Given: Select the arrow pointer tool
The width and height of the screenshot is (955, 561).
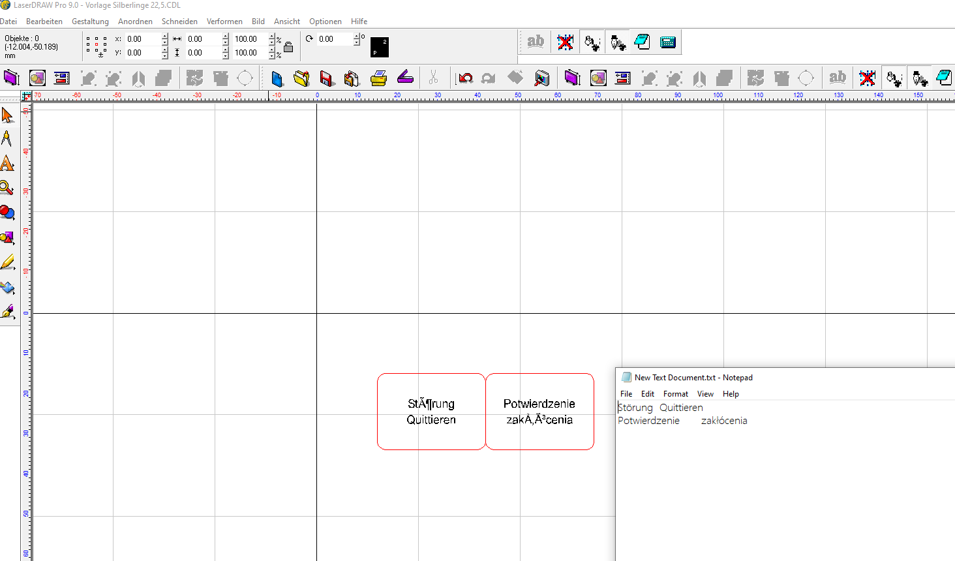Looking at the screenshot, I should [x=7, y=115].
